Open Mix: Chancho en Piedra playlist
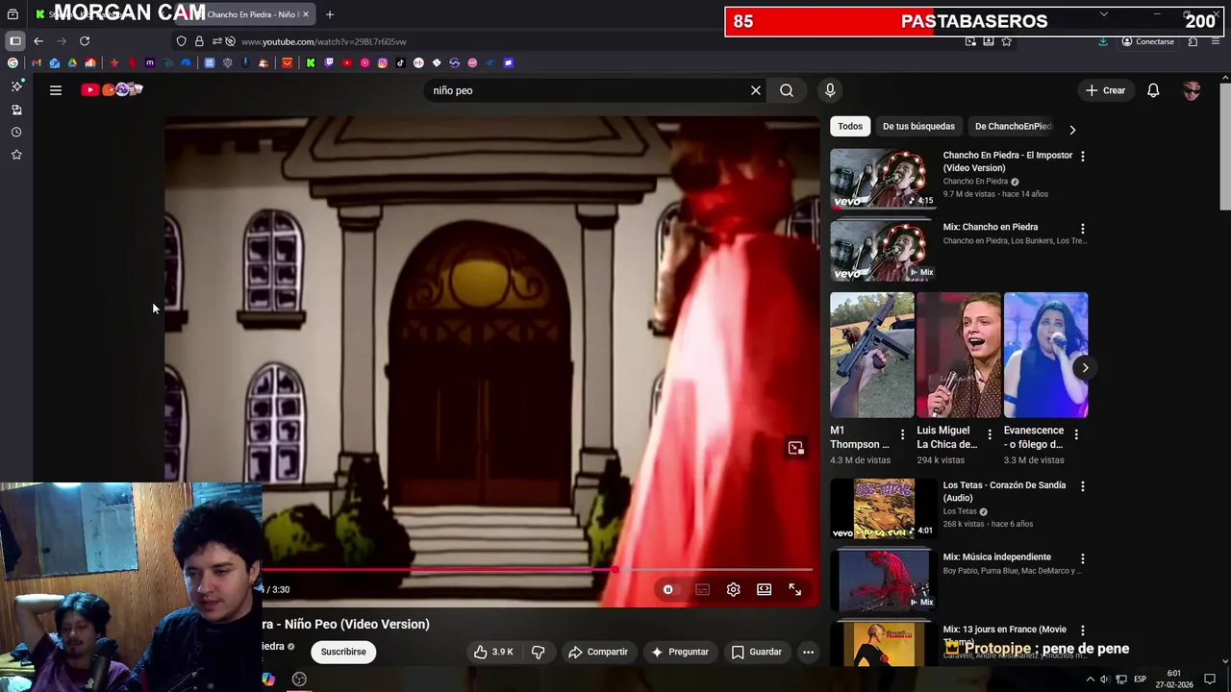Image resolution: width=1231 pixels, height=692 pixels. pyautogui.click(x=883, y=249)
